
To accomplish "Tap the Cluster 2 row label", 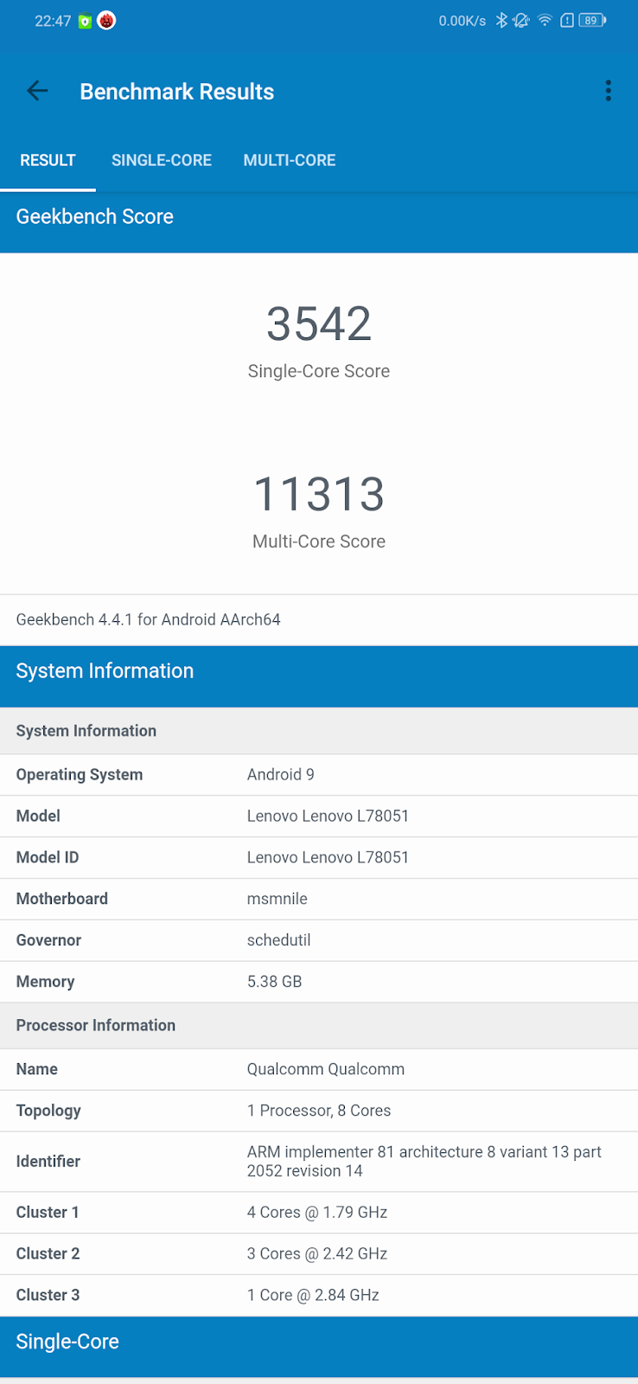I will coord(48,1254).
